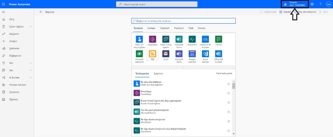Show info for Yeni bir yanıt gönderildiğinde
The width and height of the screenshot is (333, 137).
(x=229, y=112)
